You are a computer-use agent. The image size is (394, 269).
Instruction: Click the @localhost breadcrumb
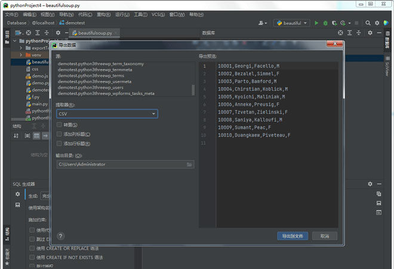point(43,23)
